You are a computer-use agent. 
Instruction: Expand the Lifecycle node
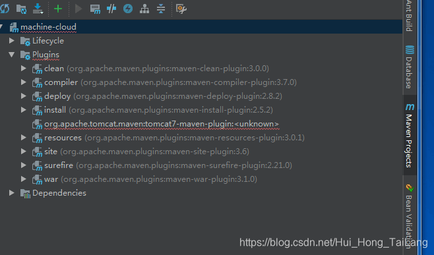(12, 41)
